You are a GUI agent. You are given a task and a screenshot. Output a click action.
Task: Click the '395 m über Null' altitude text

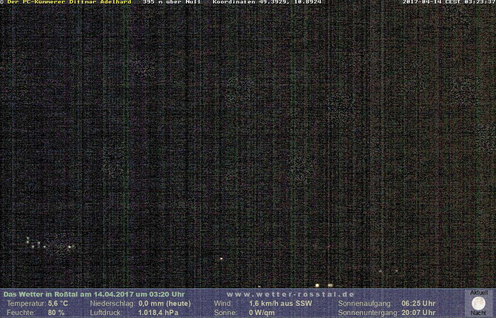172,2
